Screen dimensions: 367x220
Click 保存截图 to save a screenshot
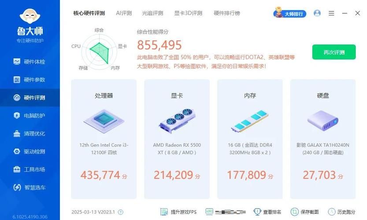tap(306, 212)
